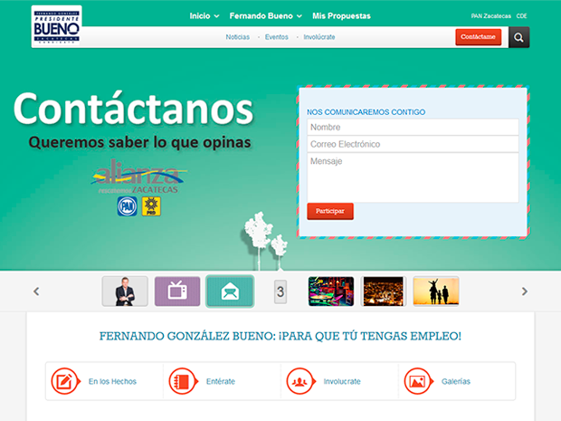The width and height of the screenshot is (561, 421).
Task: Expand the Inicio menu dropdown
Action: click(x=204, y=16)
